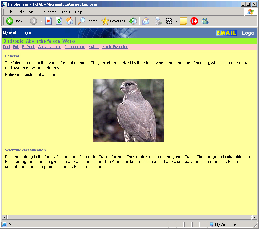Open Search with magnifier icon
The image size is (259, 229).
(81, 21)
